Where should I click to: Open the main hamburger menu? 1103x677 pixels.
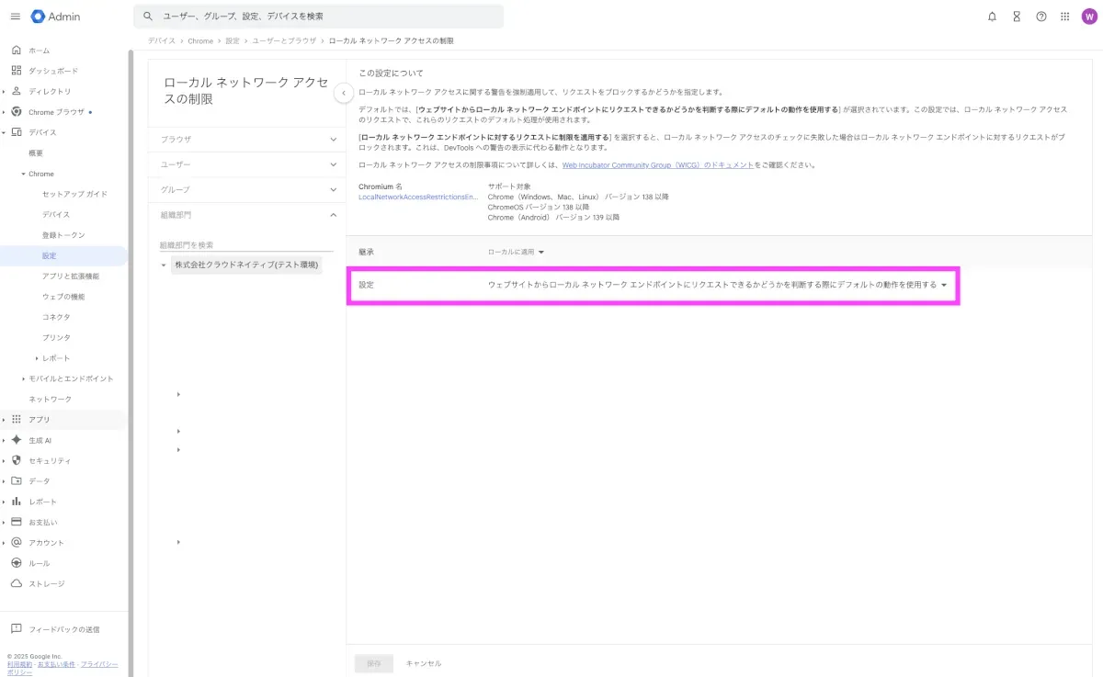tap(15, 17)
